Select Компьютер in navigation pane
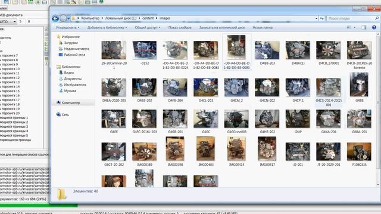 [x=71, y=103]
